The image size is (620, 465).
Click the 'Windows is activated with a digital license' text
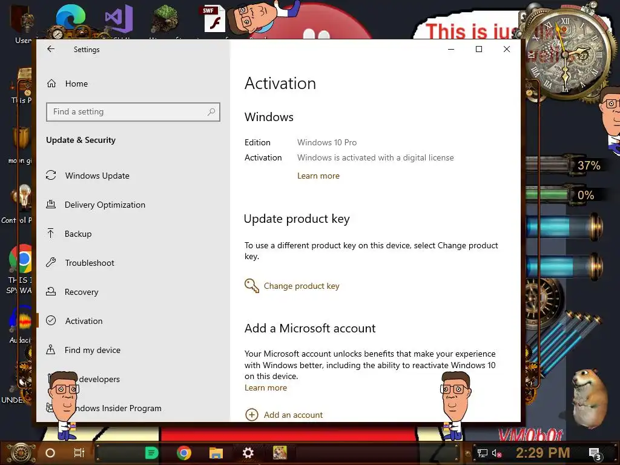[x=375, y=158]
